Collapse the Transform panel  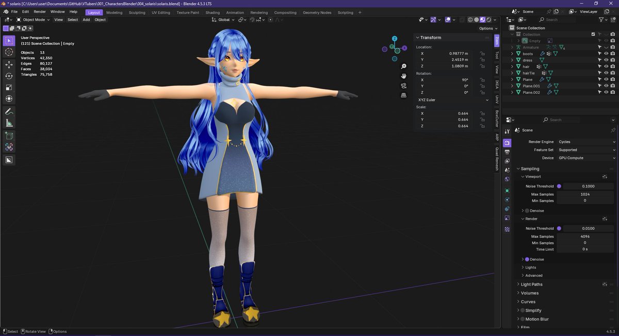point(431,38)
